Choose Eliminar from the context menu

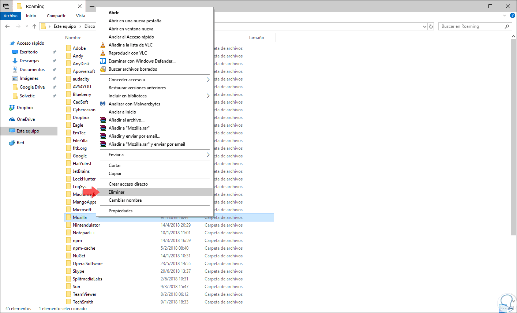click(x=155, y=192)
